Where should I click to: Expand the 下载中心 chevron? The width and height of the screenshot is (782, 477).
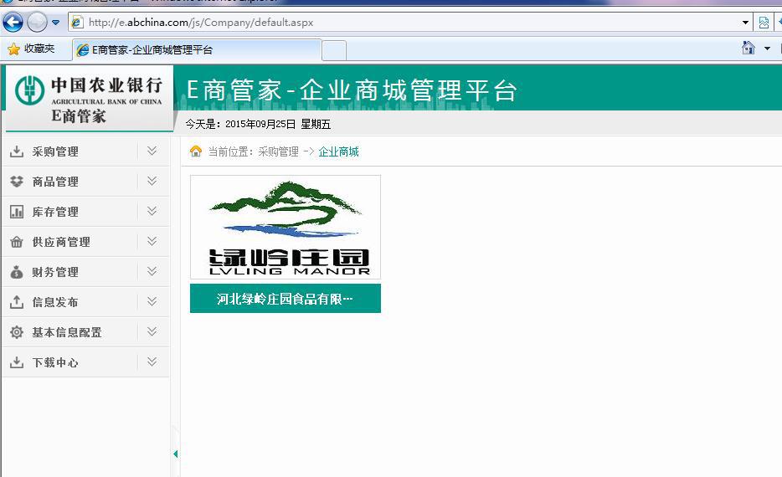pyautogui.click(x=152, y=362)
